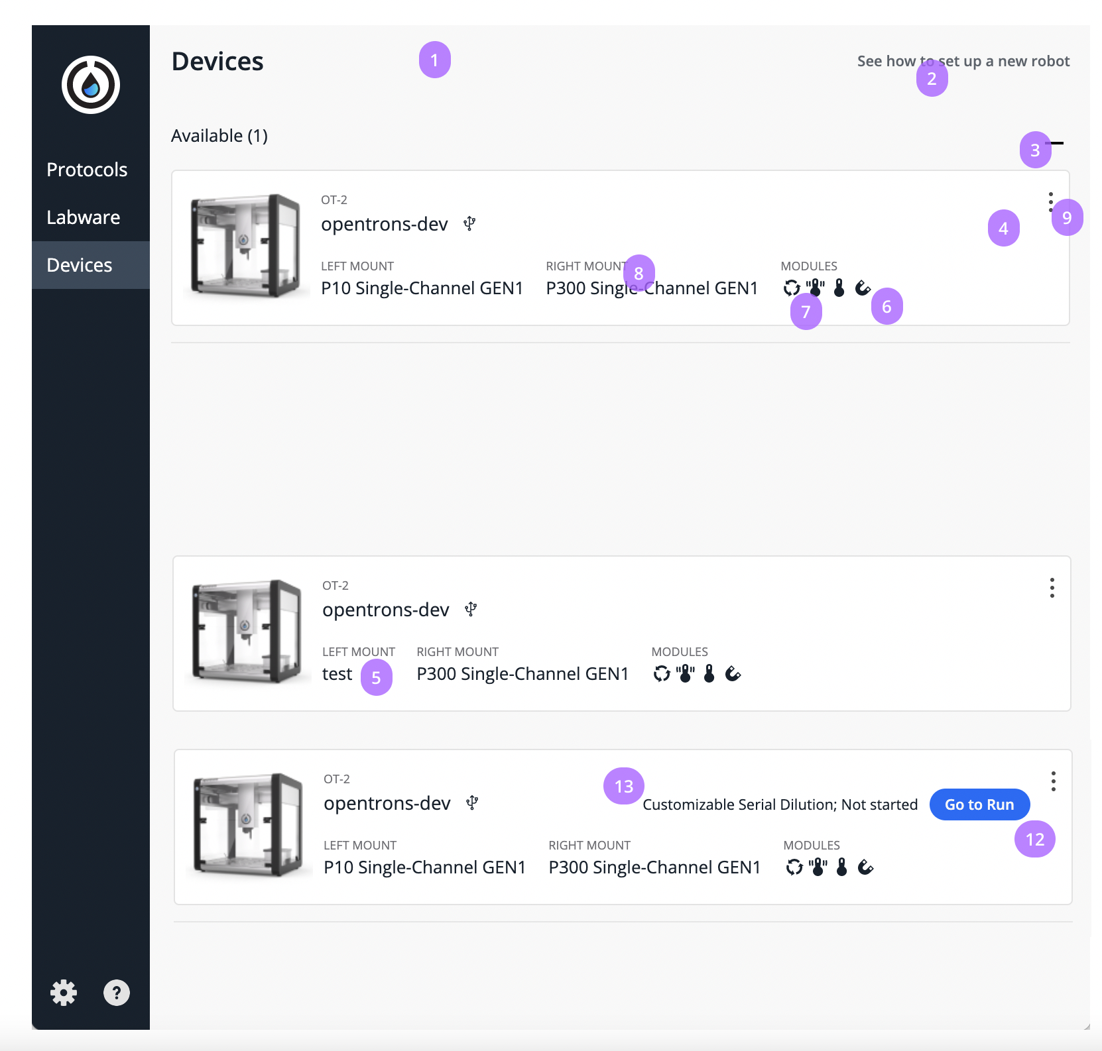
Task: Select the temperature module icon
Action: coord(839,288)
